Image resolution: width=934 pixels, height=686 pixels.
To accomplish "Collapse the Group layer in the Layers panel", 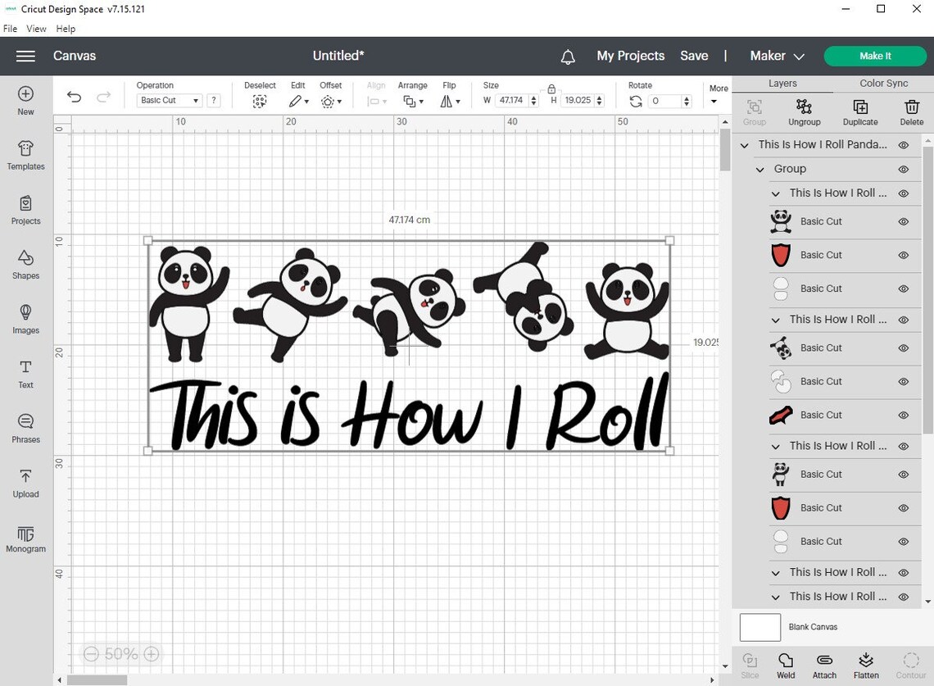I will (759, 169).
